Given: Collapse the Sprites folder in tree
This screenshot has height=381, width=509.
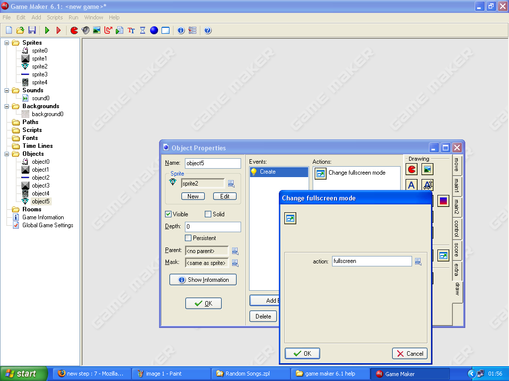Looking at the screenshot, I should coord(7,43).
